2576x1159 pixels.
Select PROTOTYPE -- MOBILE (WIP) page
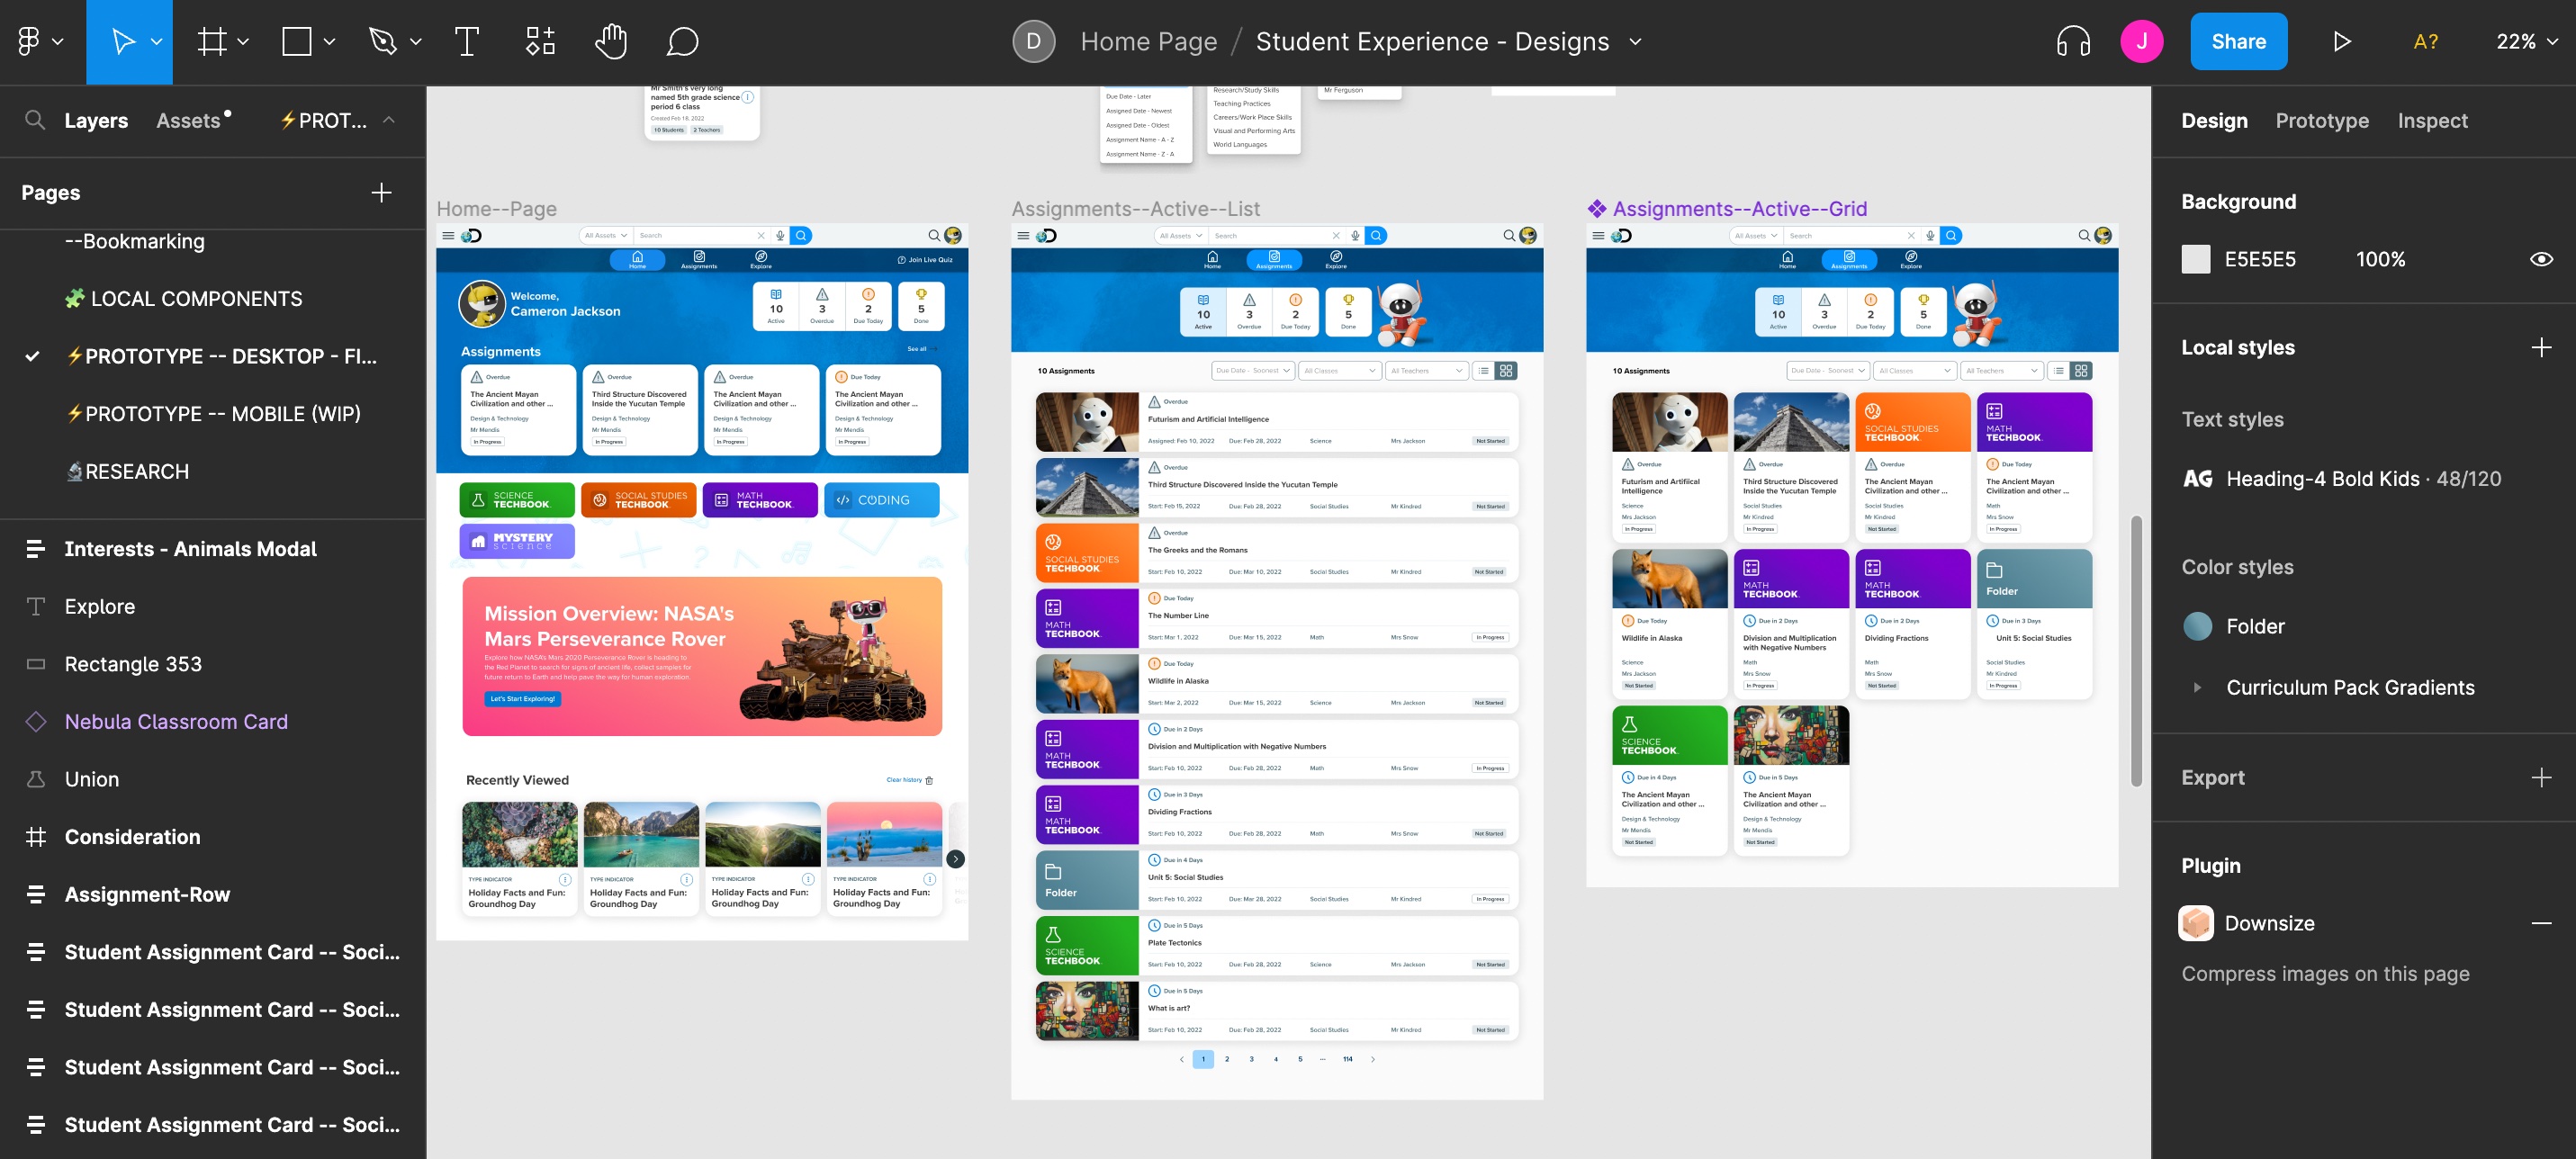coord(222,414)
